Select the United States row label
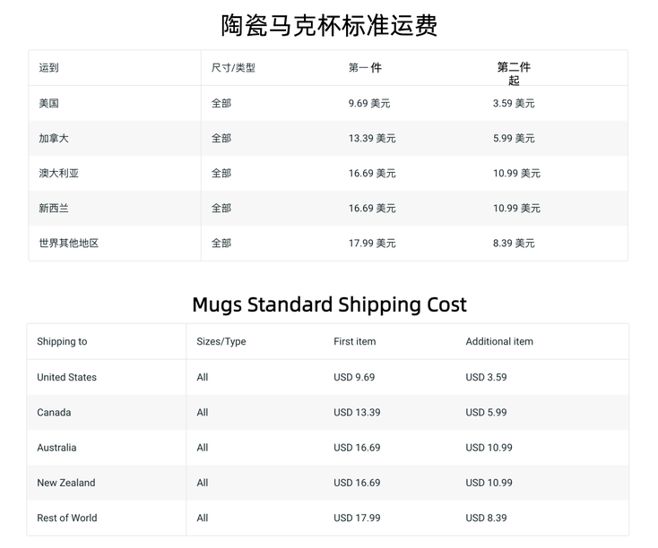 coord(66,377)
